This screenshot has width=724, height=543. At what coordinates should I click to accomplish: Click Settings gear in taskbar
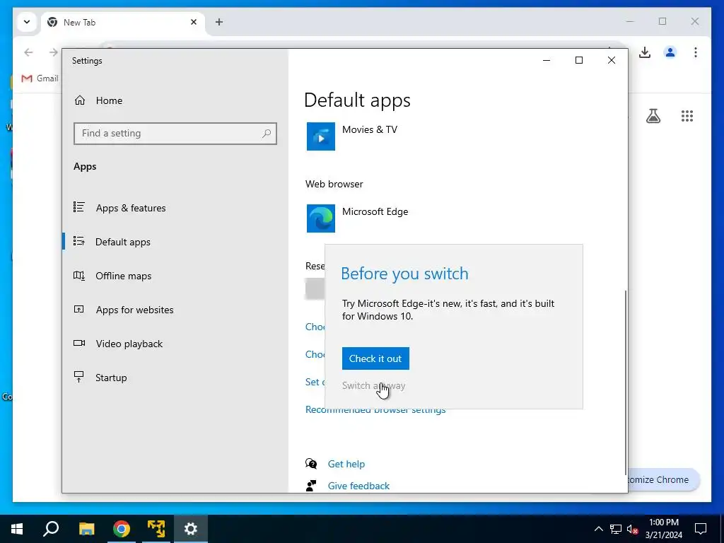[x=191, y=529]
